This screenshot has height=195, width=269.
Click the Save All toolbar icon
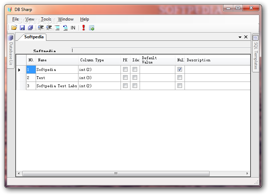pyautogui.click(x=30, y=28)
